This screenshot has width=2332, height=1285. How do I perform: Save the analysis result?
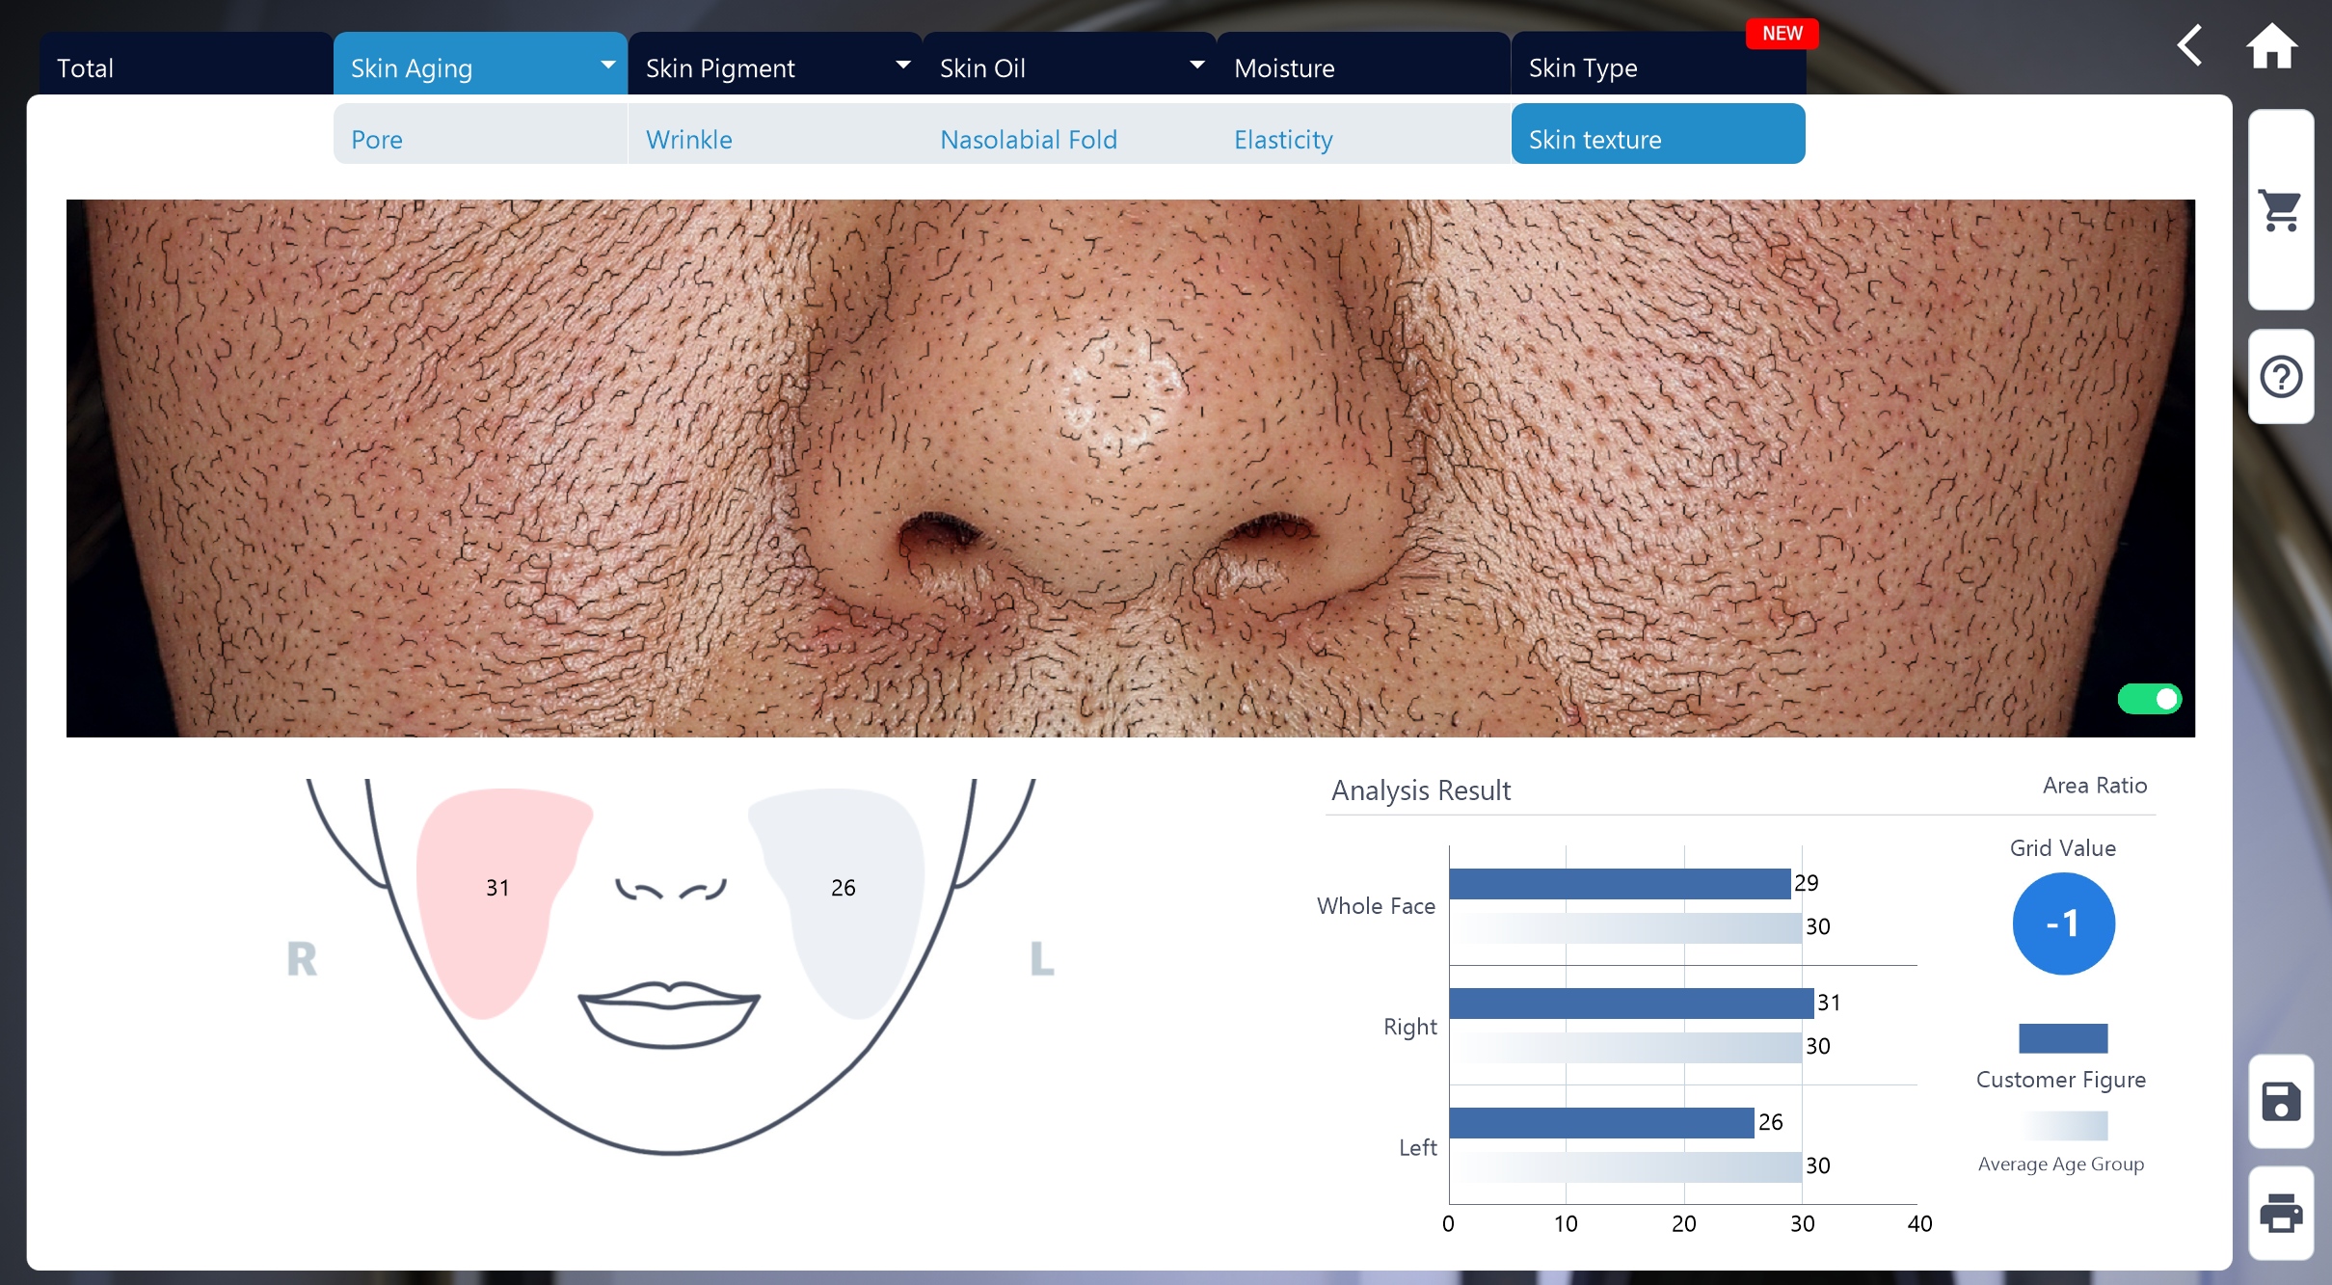2281,1101
